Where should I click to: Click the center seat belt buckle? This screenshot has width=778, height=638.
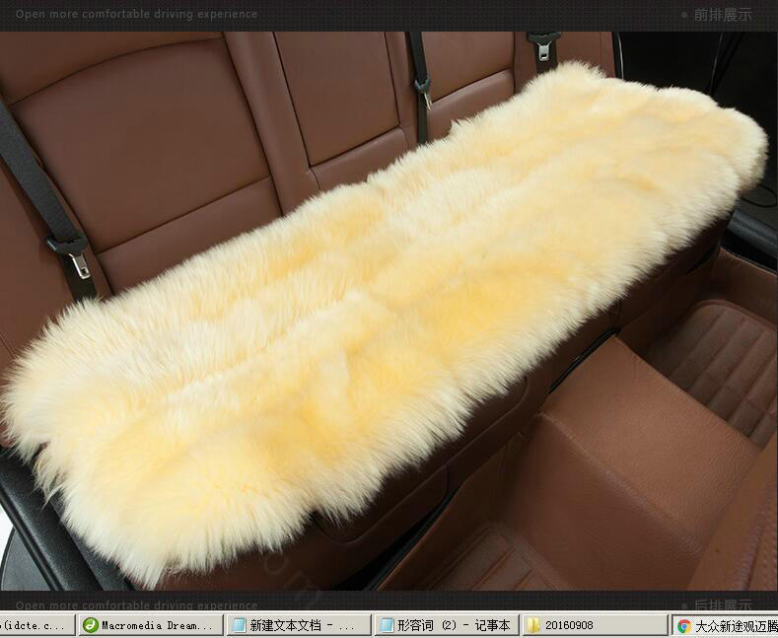click(423, 94)
